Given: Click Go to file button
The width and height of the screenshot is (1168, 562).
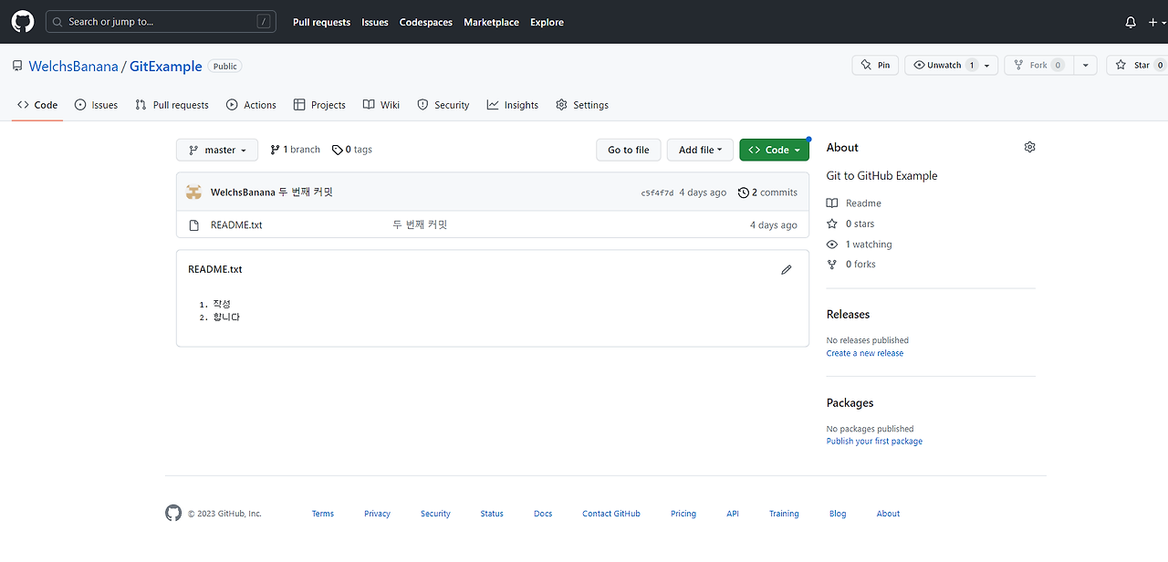Looking at the screenshot, I should 629,150.
